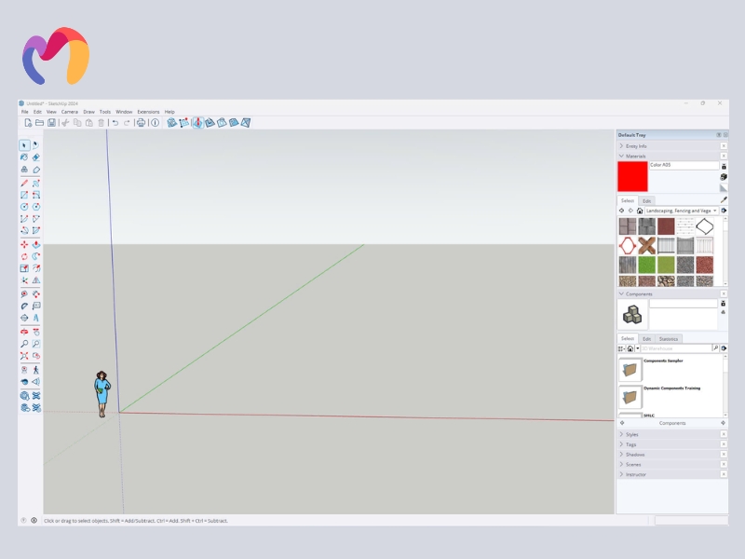This screenshot has width=745, height=559.
Task: Select the Rectangle tool
Action: [24, 193]
